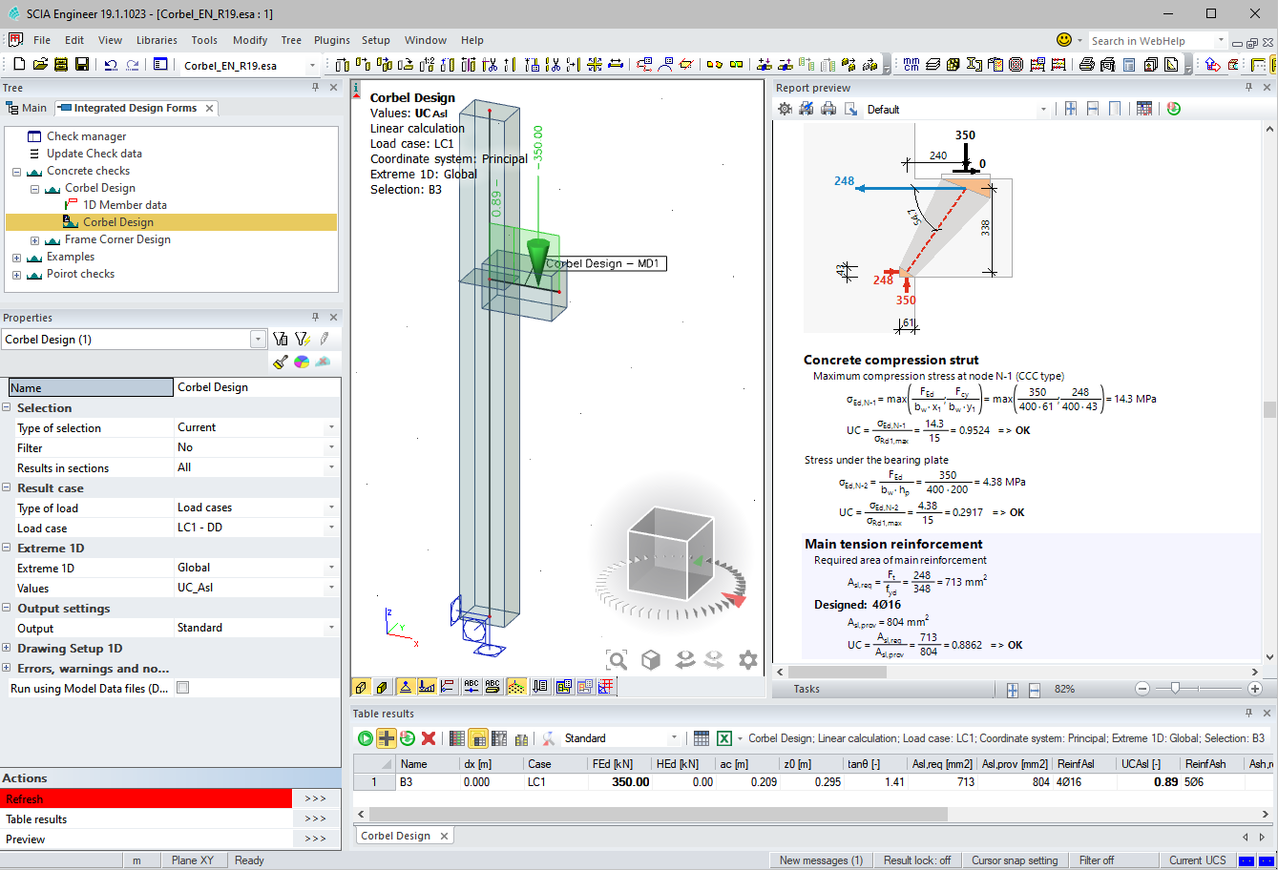Click the Cursor snap setting in status bar
The width and height of the screenshot is (1278, 870).
(1015, 860)
